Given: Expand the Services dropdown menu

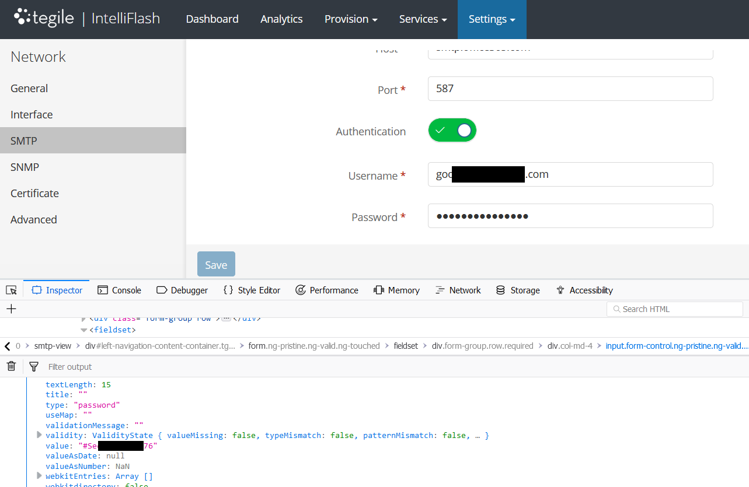Looking at the screenshot, I should pos(423,19).
